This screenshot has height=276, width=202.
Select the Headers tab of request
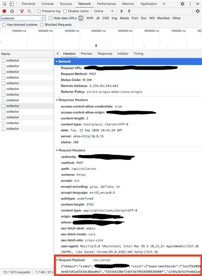click(x=69, y=53)
